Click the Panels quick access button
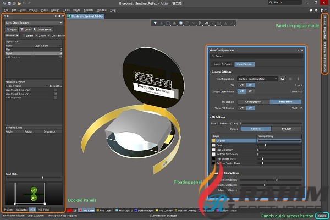This screenshot has height=220, width=330. coord(322,216)
